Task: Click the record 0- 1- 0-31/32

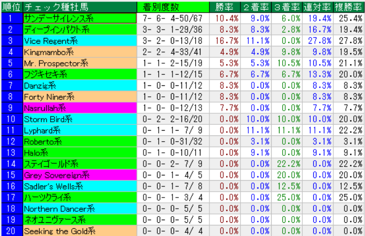Action: click(x=172, y=141)
